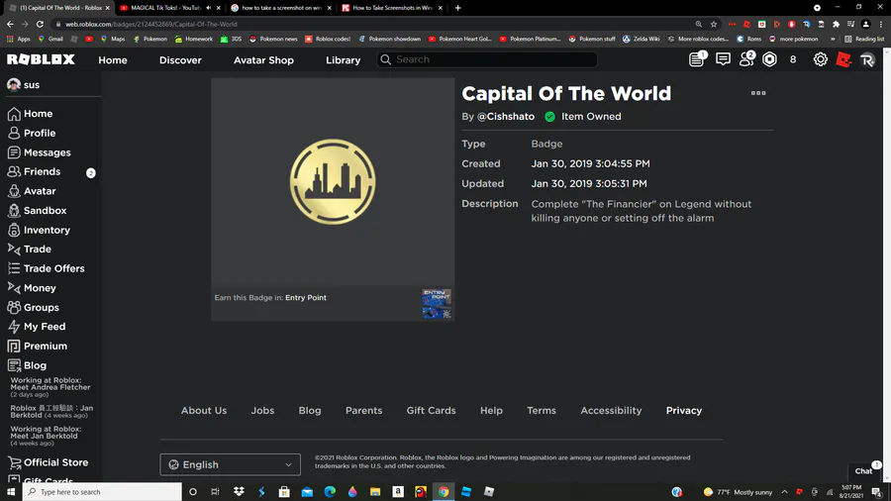Click the Robux hexagon icon

[x=769, y=59]
